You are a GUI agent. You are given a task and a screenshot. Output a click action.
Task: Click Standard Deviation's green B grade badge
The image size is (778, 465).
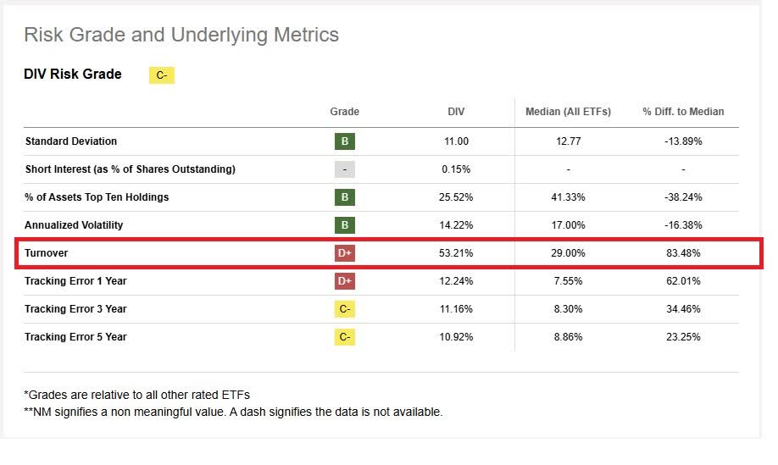344,141
